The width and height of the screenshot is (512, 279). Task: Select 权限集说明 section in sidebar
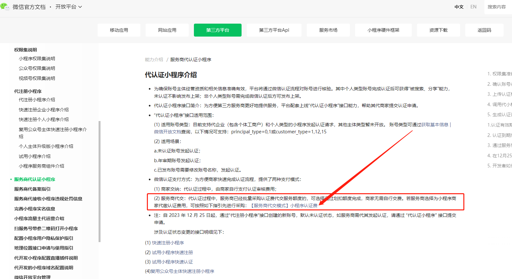tap(26, 50)
